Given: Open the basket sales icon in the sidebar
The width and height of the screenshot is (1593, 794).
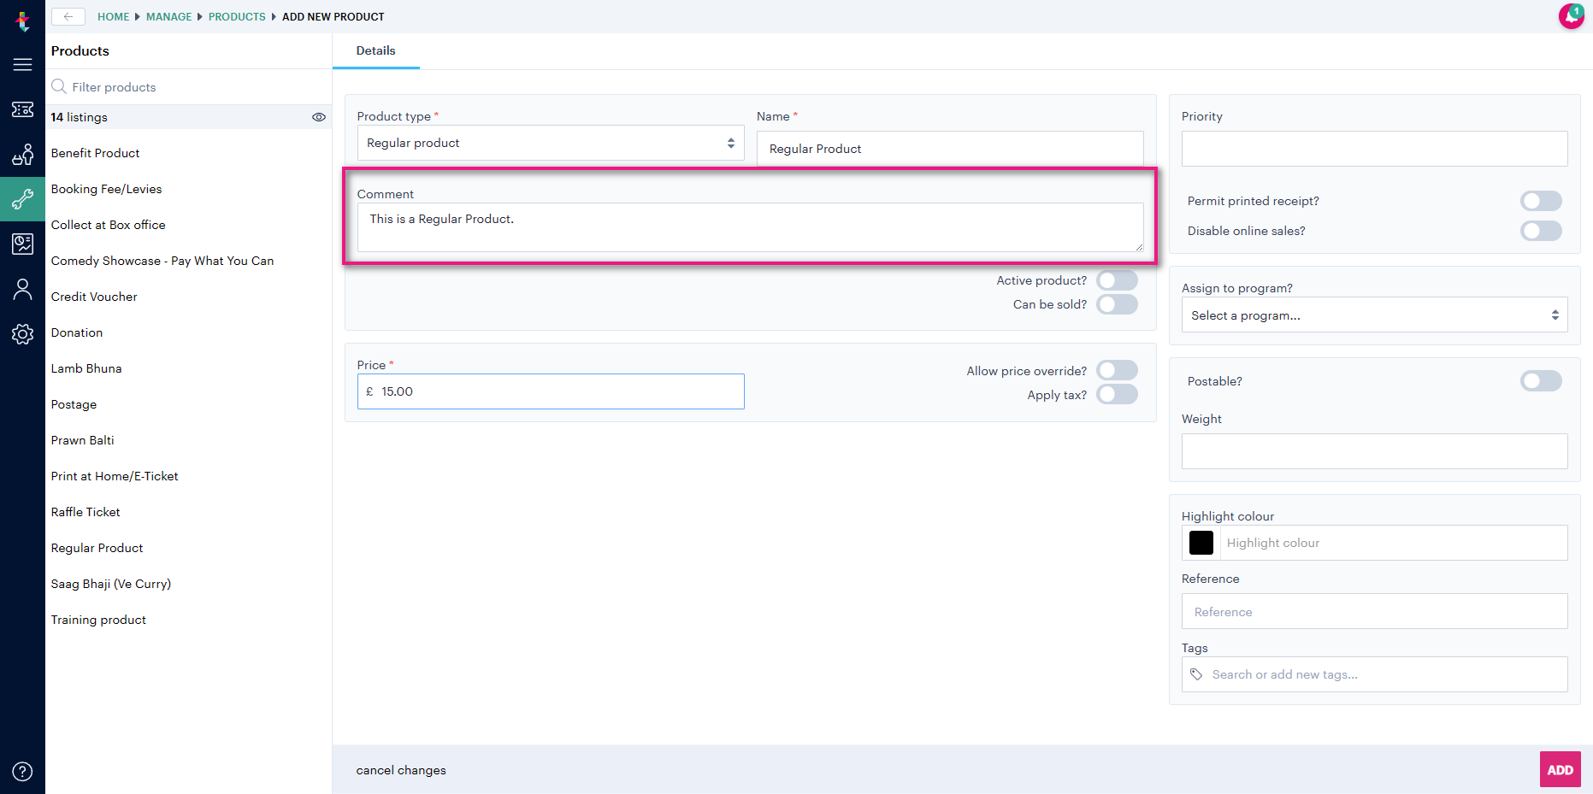Looking at the screenshot, I should [x=22, y=155].
